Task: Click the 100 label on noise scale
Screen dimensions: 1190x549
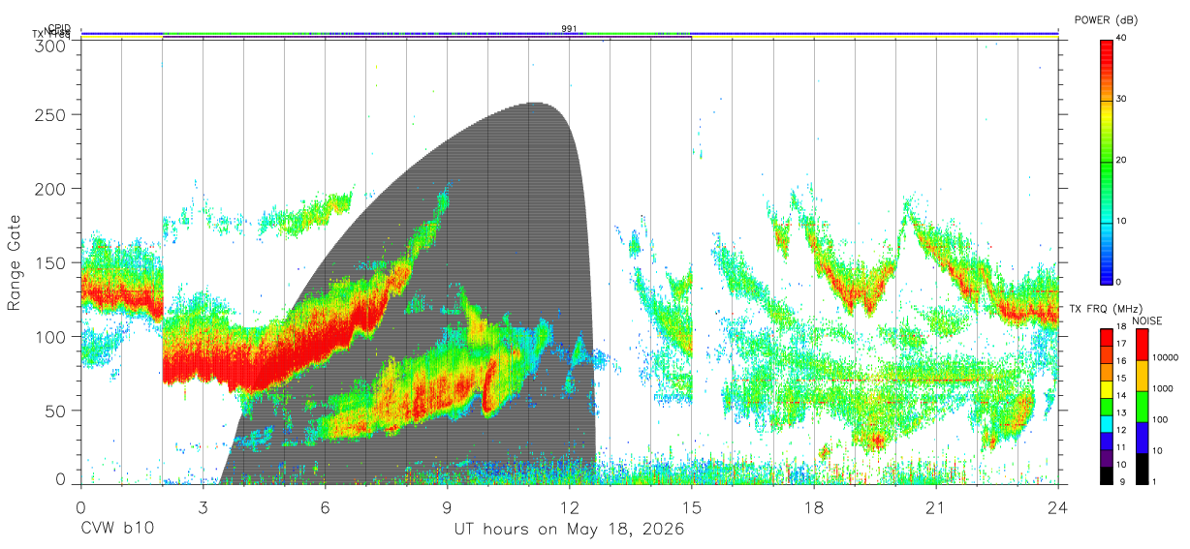Action: [1162, 420]
